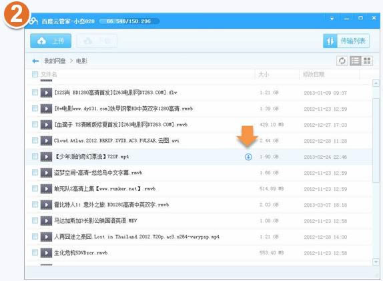
Task: Sort the file list by the 修改日期 column header
Action: (314, 74)
